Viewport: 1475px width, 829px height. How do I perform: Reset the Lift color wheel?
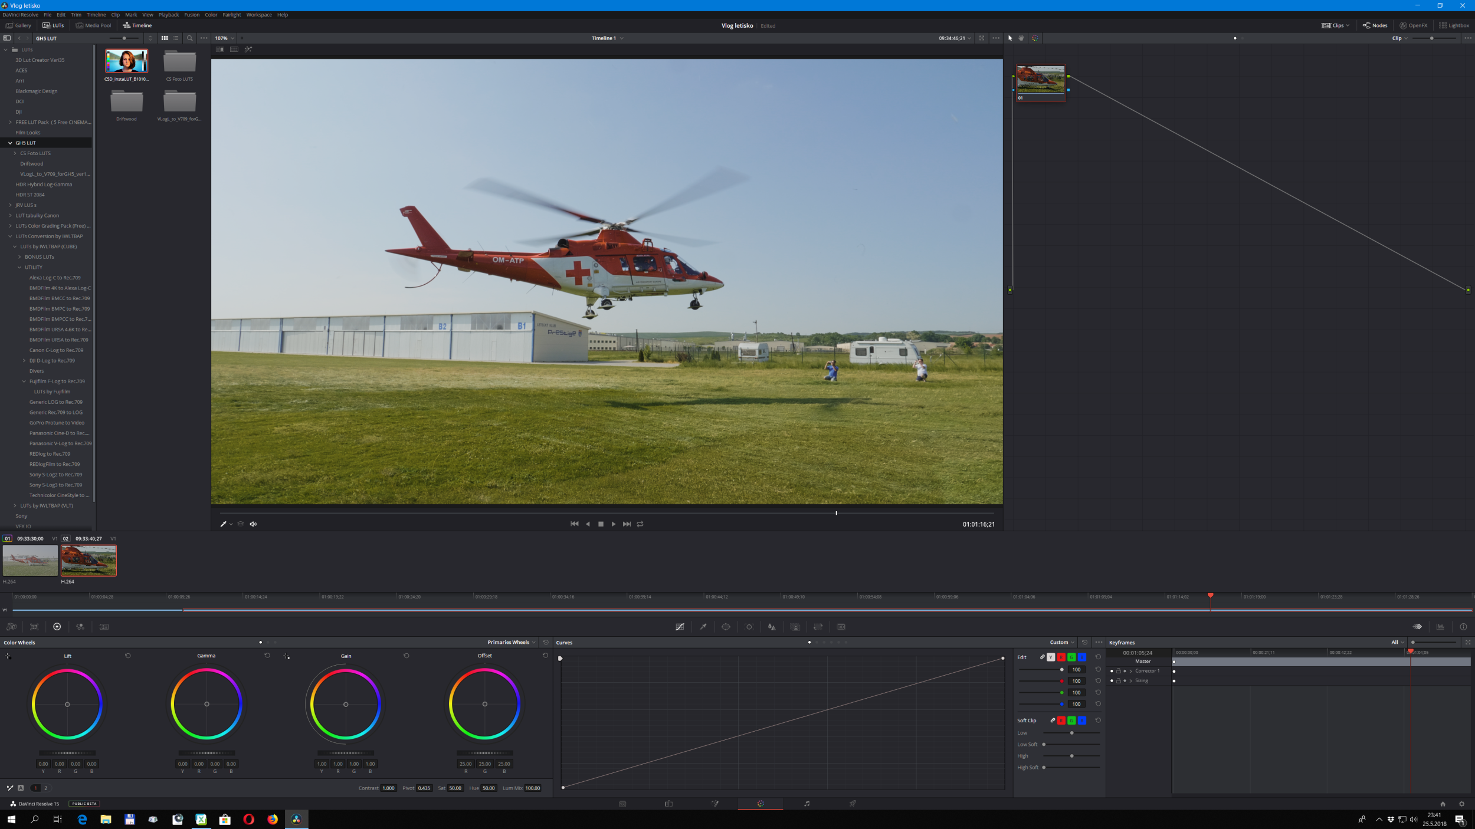128,656
